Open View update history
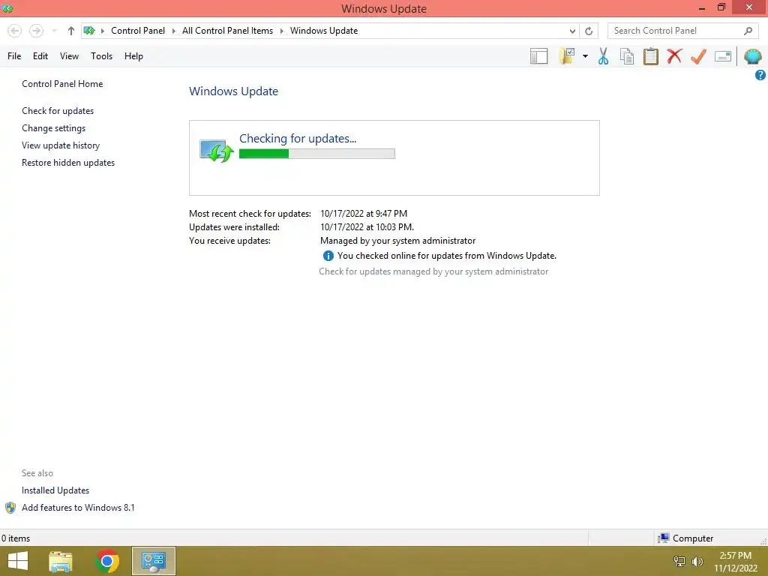Image resolution: width=768 pixels, height=576 pixels. tap(61, 145)
